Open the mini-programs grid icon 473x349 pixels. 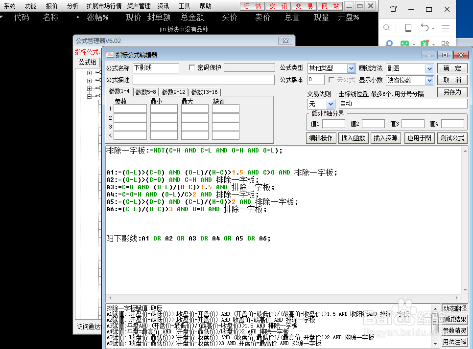pyautogui.click(x=446, y=44)
